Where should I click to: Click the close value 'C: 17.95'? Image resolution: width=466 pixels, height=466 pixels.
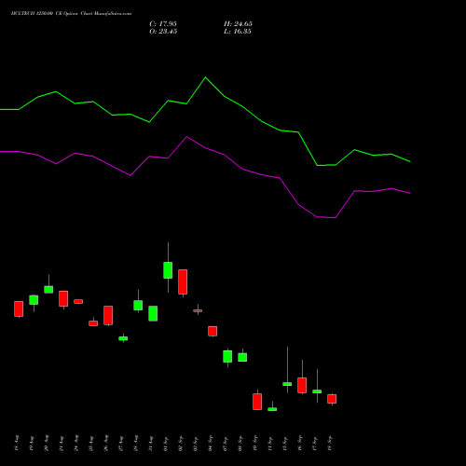pos(163,24)
